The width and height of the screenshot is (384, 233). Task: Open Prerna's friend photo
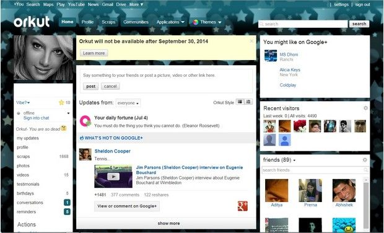[310, 190]
